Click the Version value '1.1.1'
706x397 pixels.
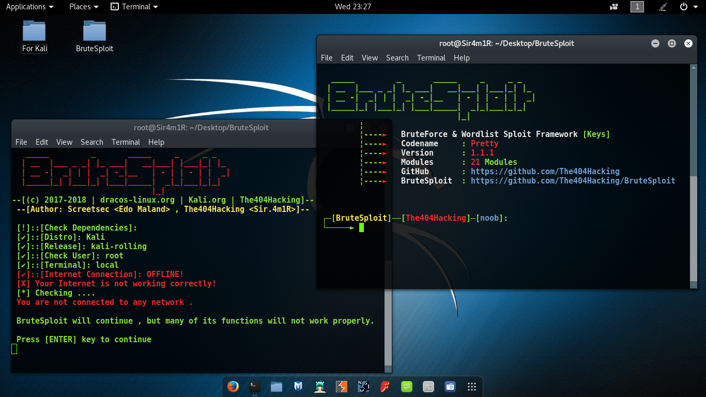pyautogui.click(x=482, y=153)
